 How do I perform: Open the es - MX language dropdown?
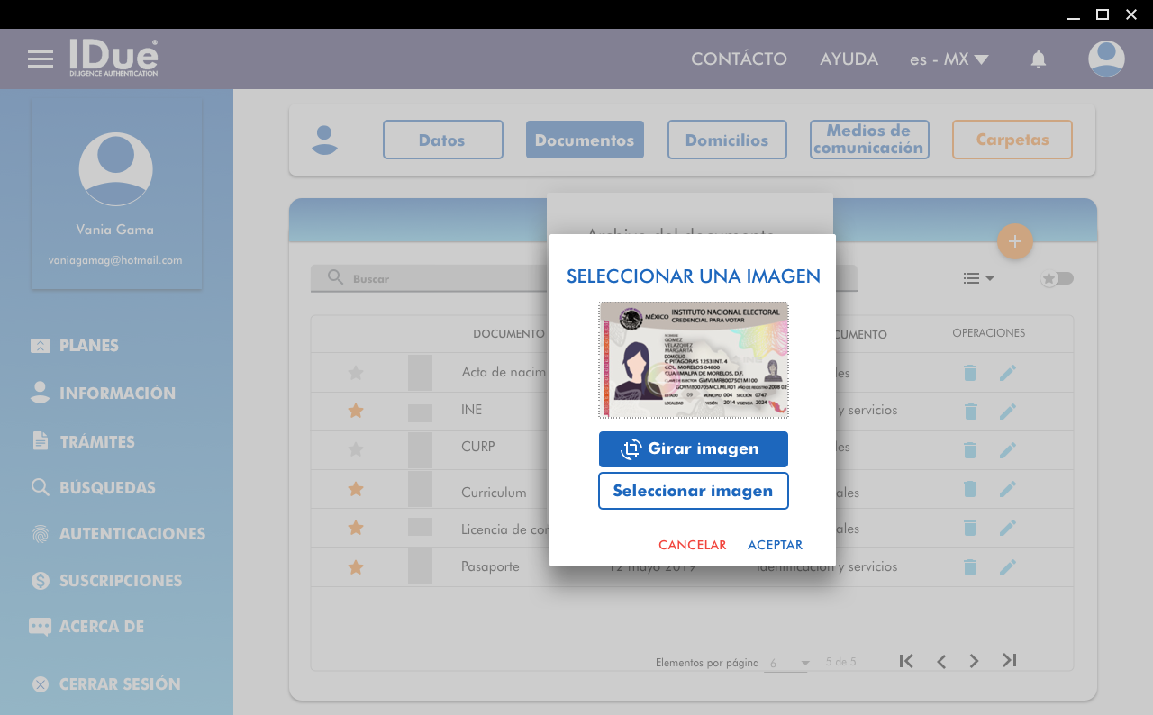pyautogui.click(x=949, y=59)
